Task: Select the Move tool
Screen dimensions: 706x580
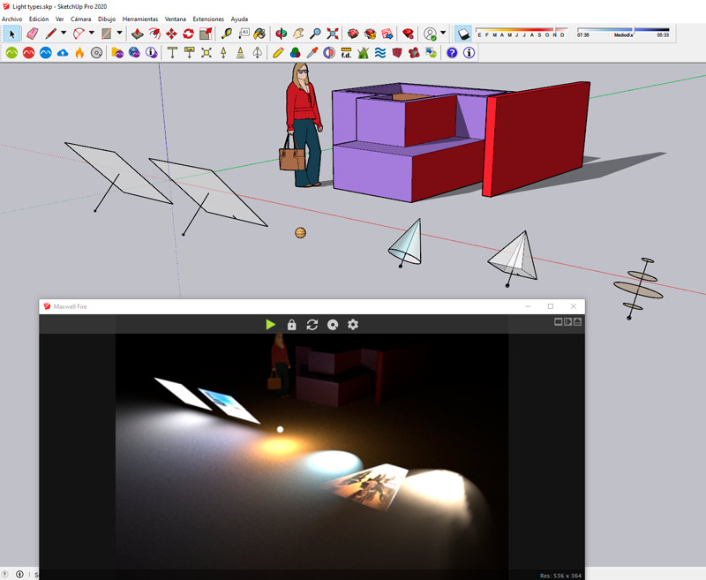Action: [x=171, y=34]
